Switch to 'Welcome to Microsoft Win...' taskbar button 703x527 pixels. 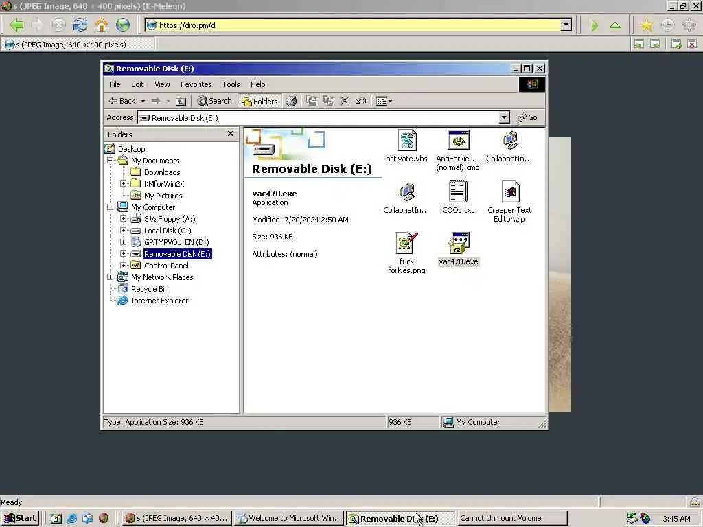click(x=289, y=518)
